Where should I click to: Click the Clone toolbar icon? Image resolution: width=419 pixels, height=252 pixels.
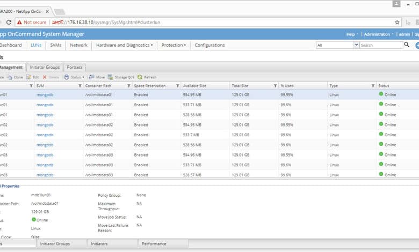click(x=10, y=77)
